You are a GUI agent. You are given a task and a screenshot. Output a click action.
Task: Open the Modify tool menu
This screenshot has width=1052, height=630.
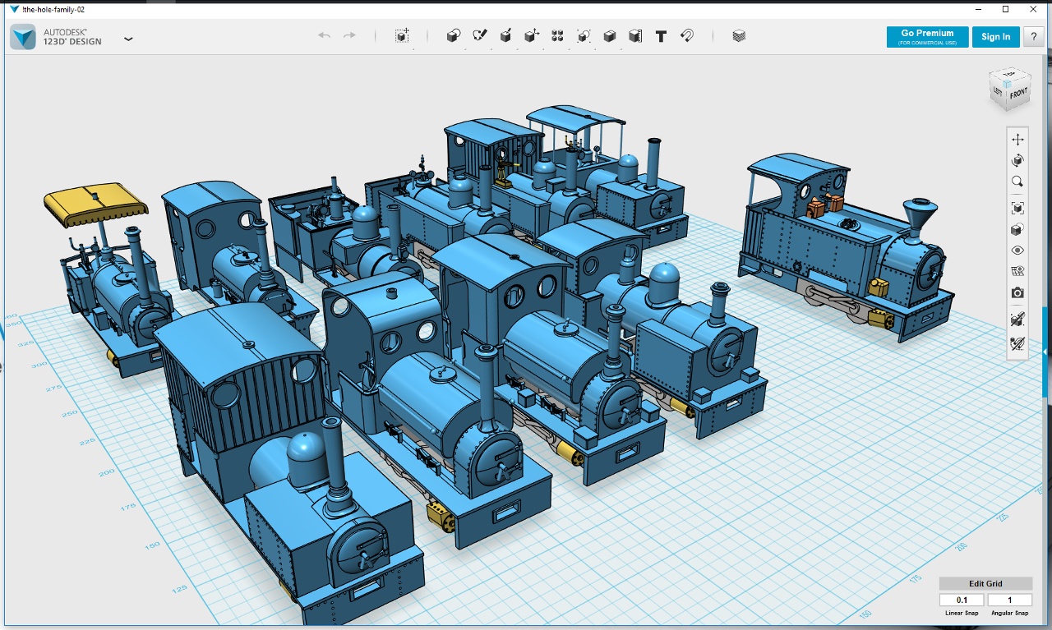pos(532,36)
